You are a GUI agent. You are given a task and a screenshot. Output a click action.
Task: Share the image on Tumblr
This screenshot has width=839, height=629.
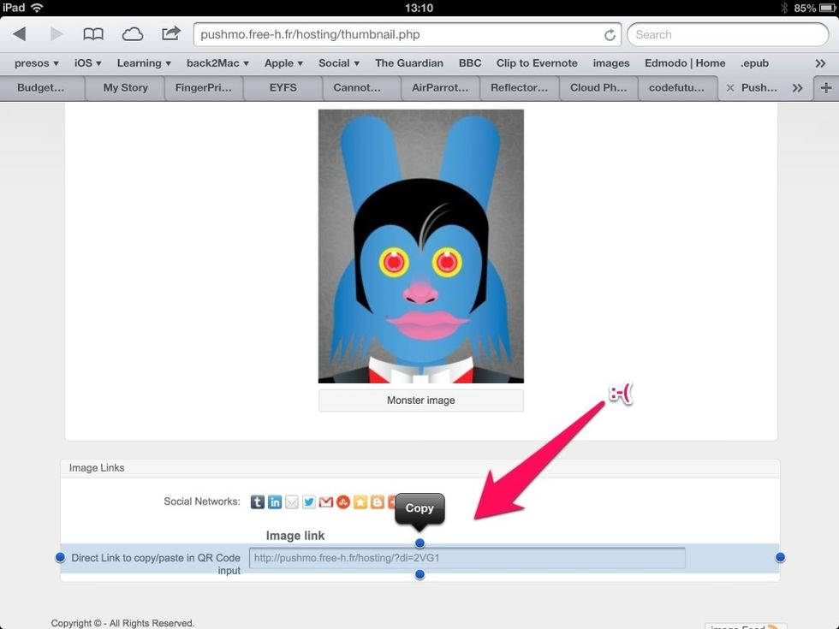click(258, 501)
